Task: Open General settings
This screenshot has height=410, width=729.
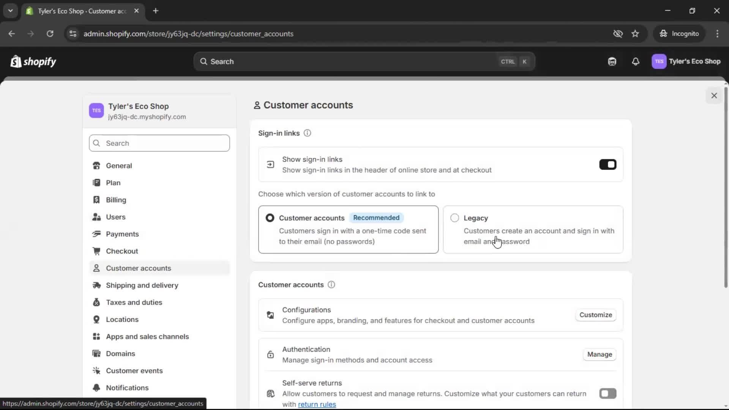Action: (x=159, y=166)
